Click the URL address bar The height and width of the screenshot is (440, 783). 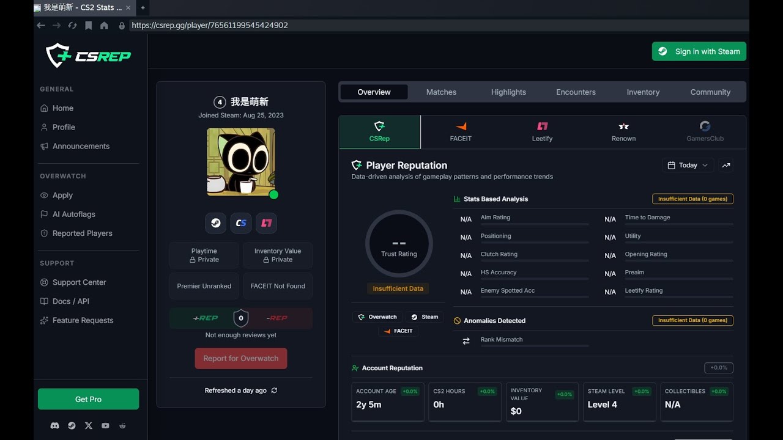click(x=439, y=25)
